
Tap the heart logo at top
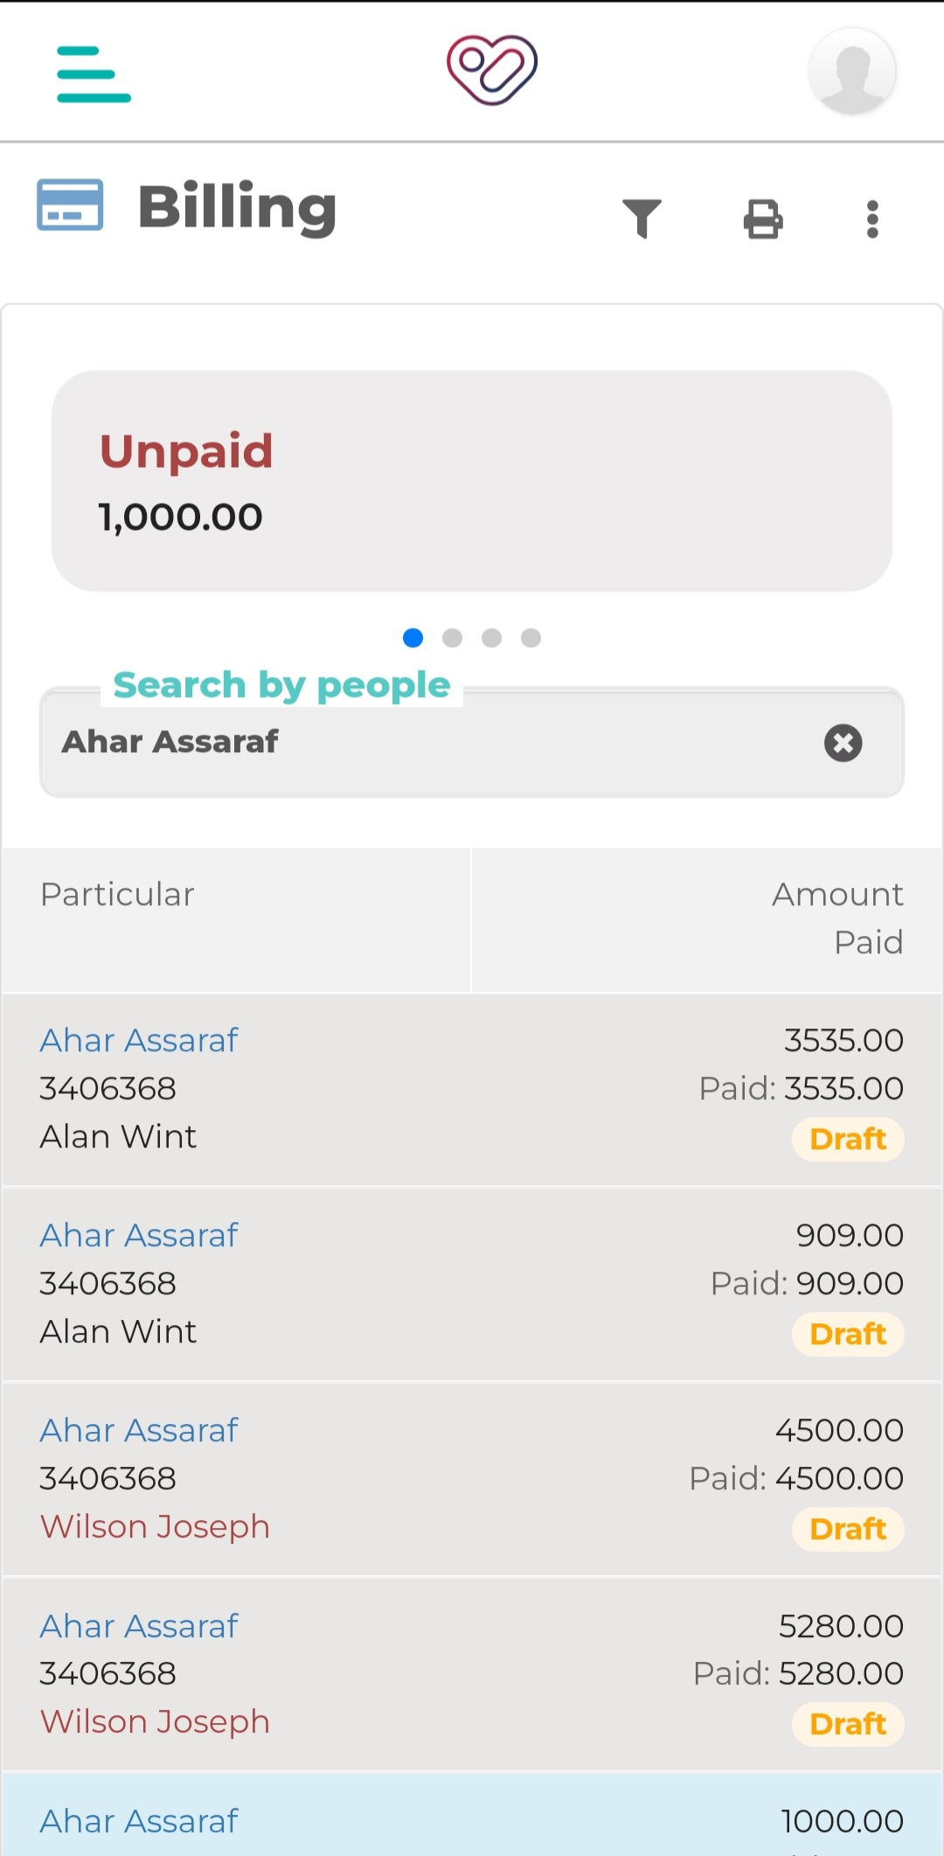tap(491, 70)
